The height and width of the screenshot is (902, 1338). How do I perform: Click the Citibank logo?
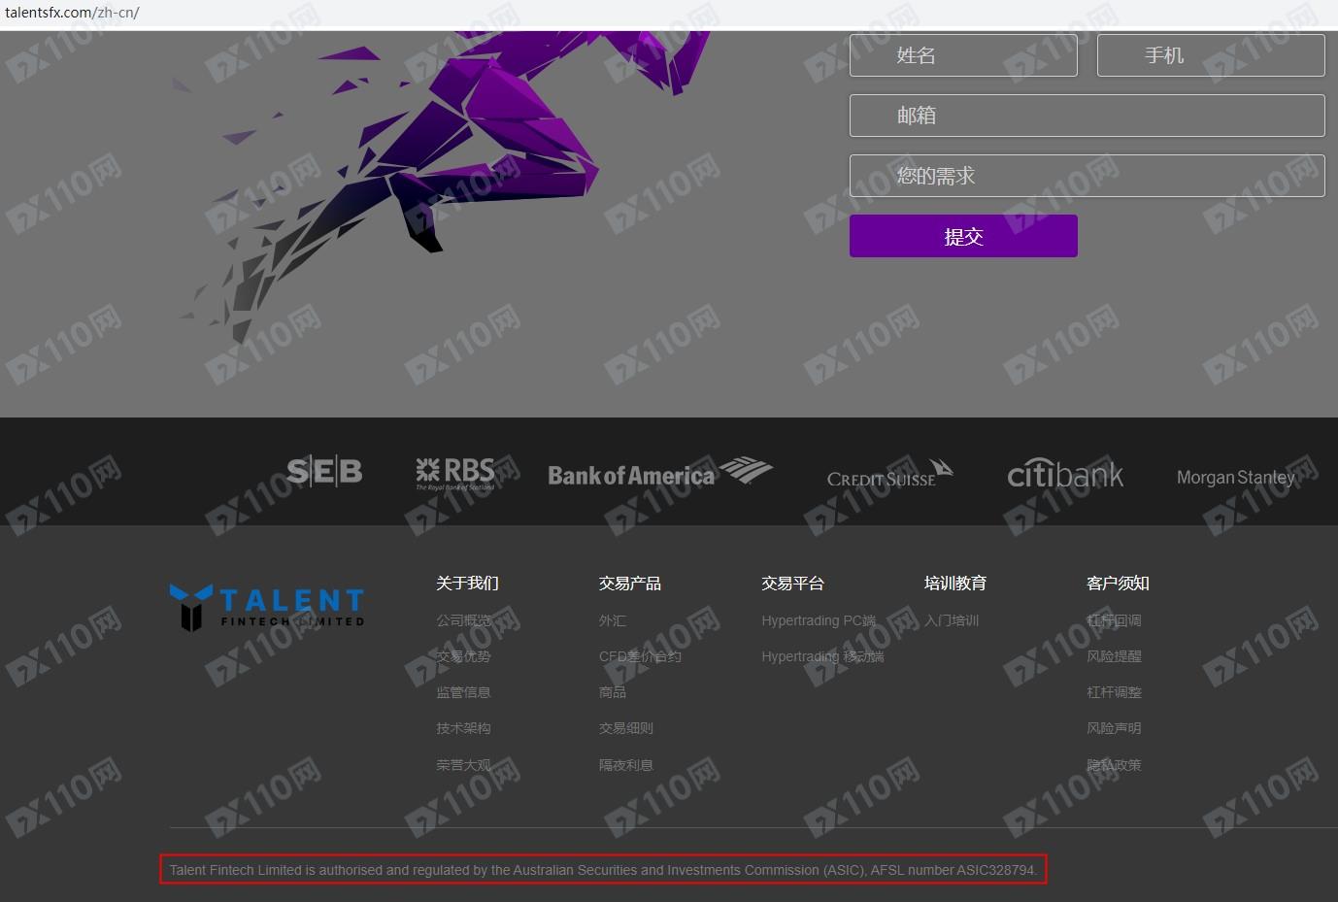point(1065,474)
